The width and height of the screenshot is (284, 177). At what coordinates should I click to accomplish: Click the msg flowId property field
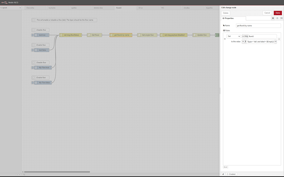[x=263, y=36]
